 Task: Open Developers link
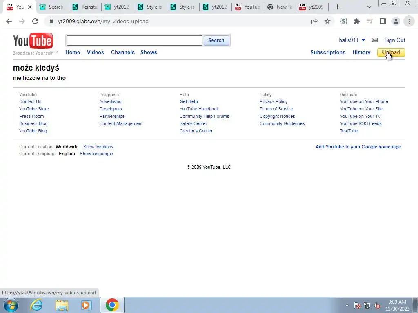(110, 109)
